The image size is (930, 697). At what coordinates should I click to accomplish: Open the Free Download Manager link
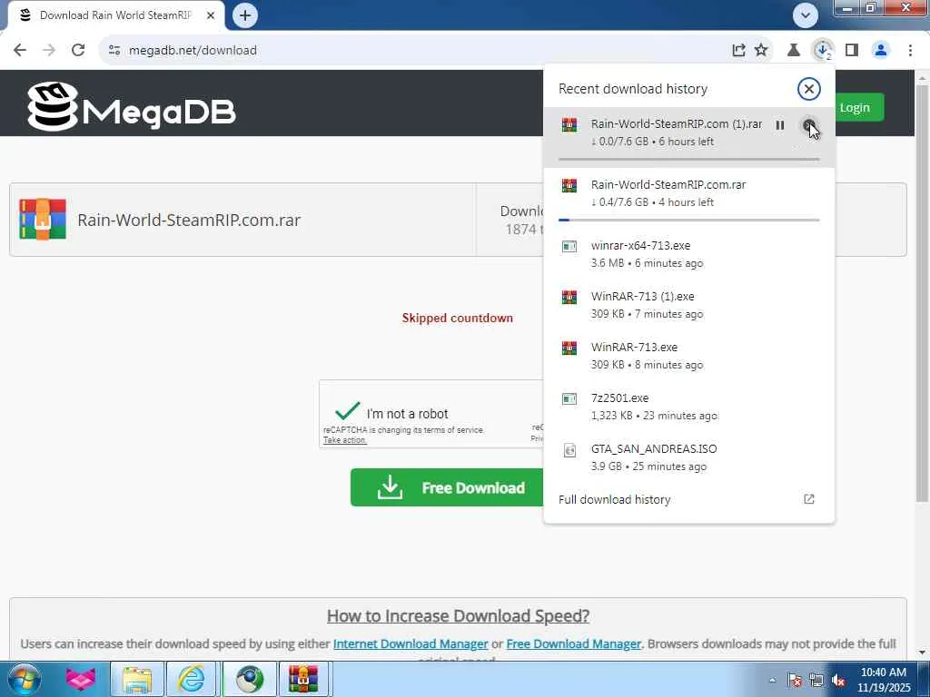coord(574,643)
